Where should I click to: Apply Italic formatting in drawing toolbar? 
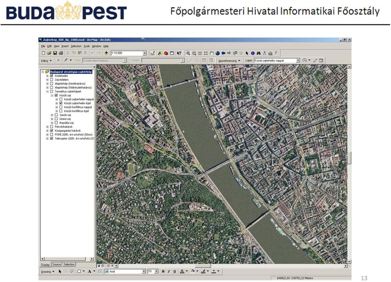coord(169,271)
